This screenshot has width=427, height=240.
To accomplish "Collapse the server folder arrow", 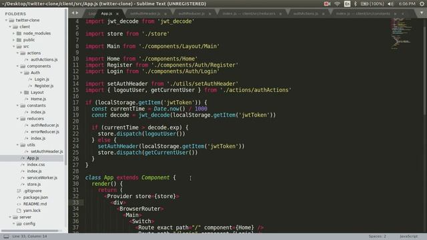I will click(10, 217).
